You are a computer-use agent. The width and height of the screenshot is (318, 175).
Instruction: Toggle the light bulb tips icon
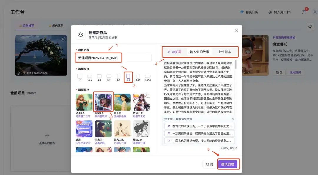pyautogui.click(x=310, y=26)
